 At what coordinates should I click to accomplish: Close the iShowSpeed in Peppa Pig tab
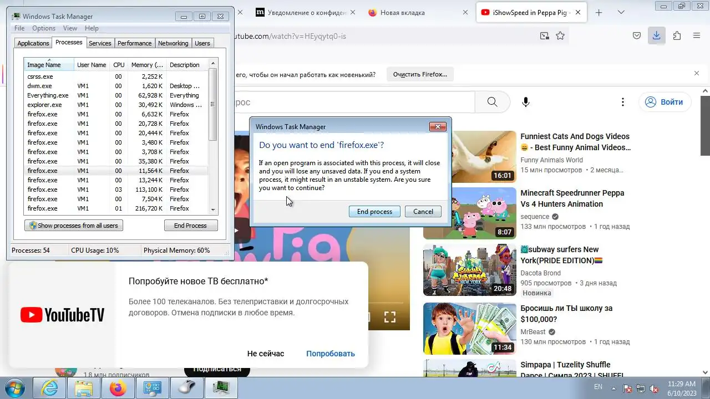(x=578, y=12)
